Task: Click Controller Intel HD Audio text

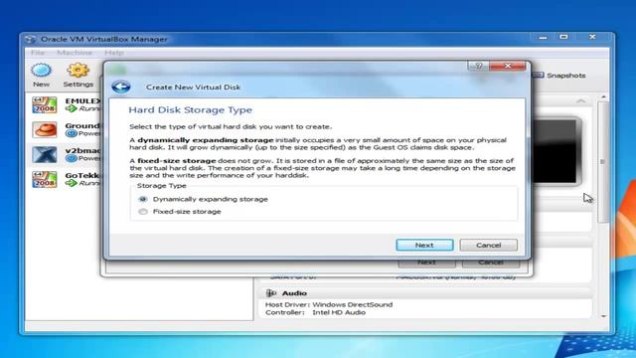Action: pos(316,312)
